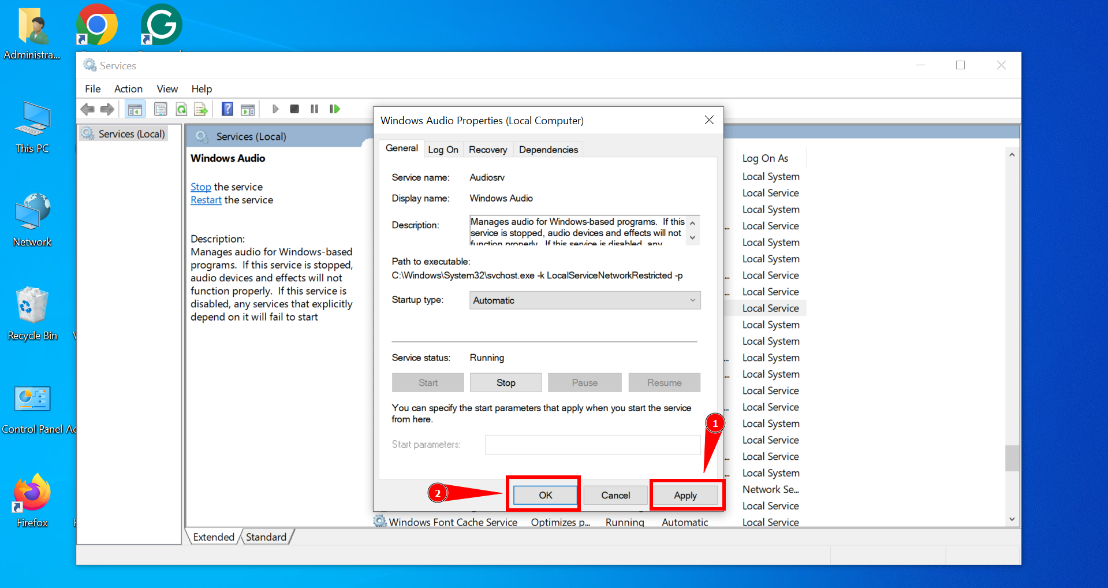Toggle the Show/Hide Action Pane toolbar icon
The image size is (1108, 588).
248,109
